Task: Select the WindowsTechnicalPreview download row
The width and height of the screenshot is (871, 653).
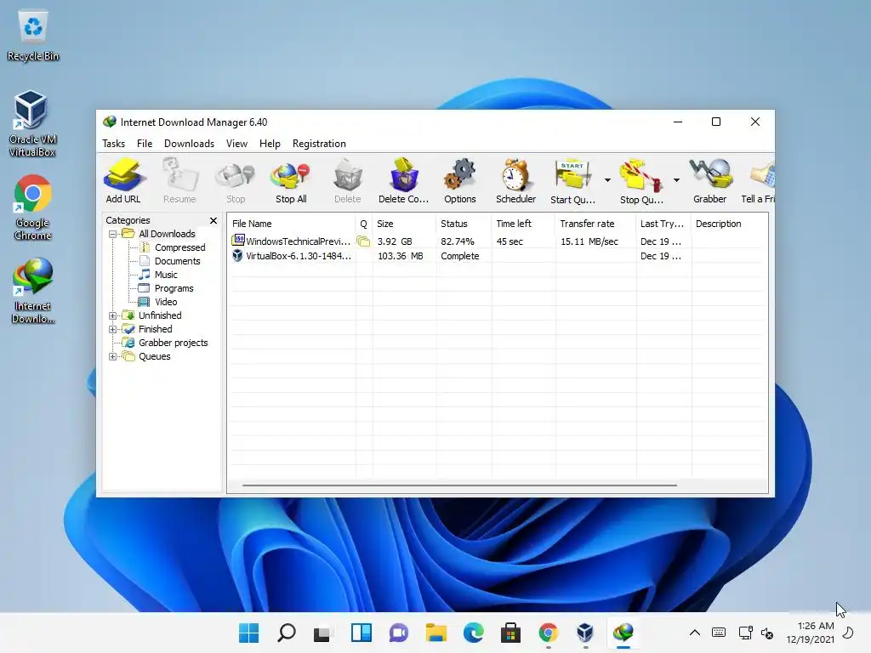Action: tap(497, 241)
